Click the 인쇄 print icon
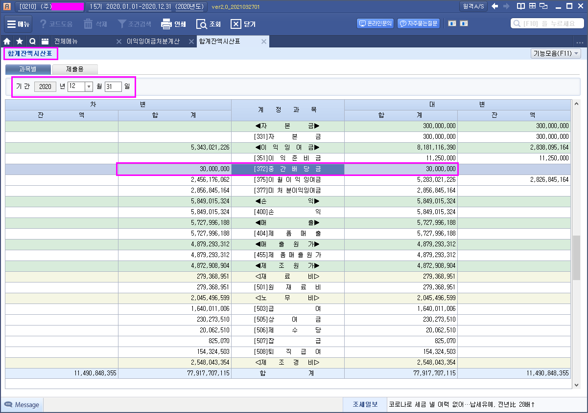The width and height of the screenshot is (588, 413). pos(166,24)
